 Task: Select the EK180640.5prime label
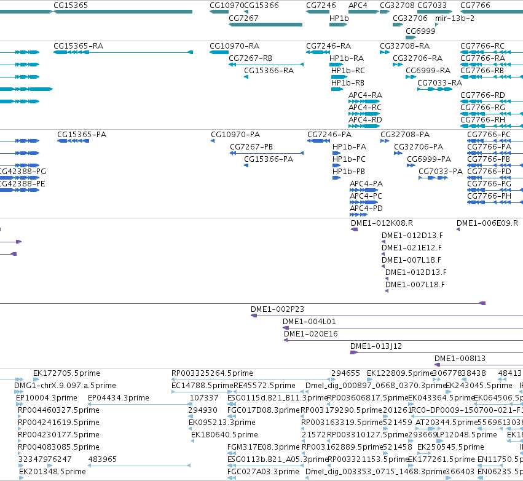click(224, 435)
